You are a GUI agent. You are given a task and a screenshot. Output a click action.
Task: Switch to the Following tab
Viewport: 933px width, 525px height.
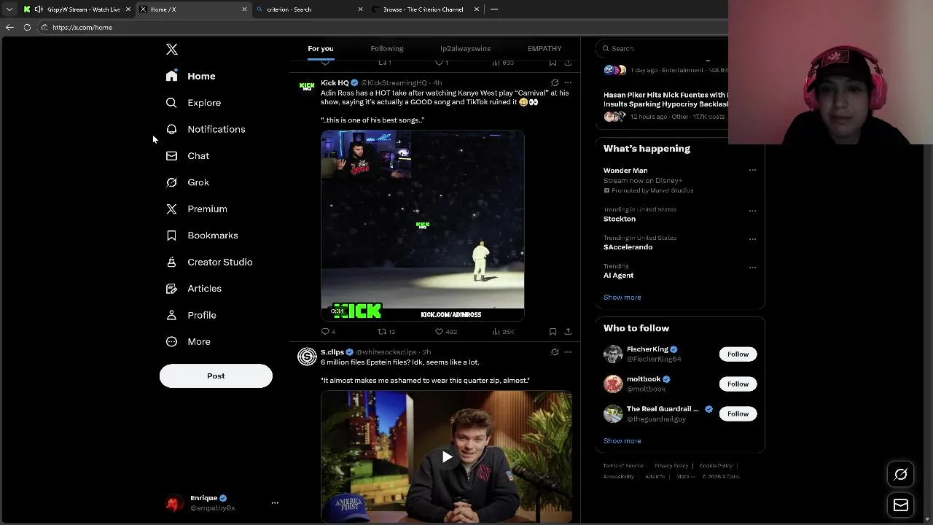click(387, 49)
